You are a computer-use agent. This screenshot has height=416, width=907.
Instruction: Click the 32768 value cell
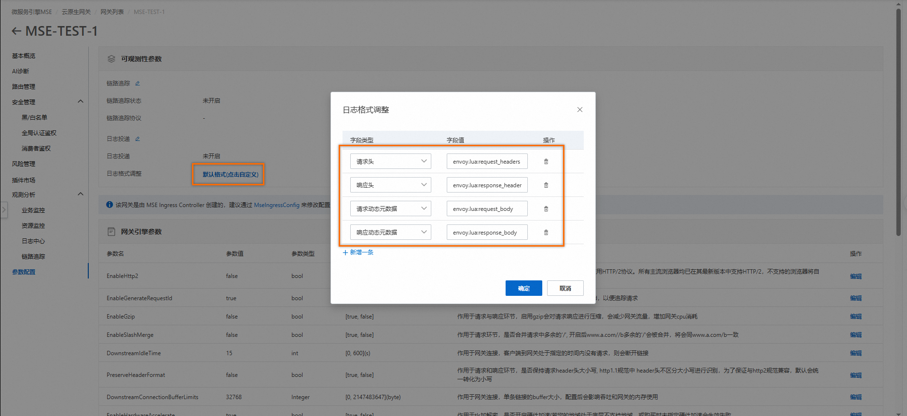tap(234, 397)
